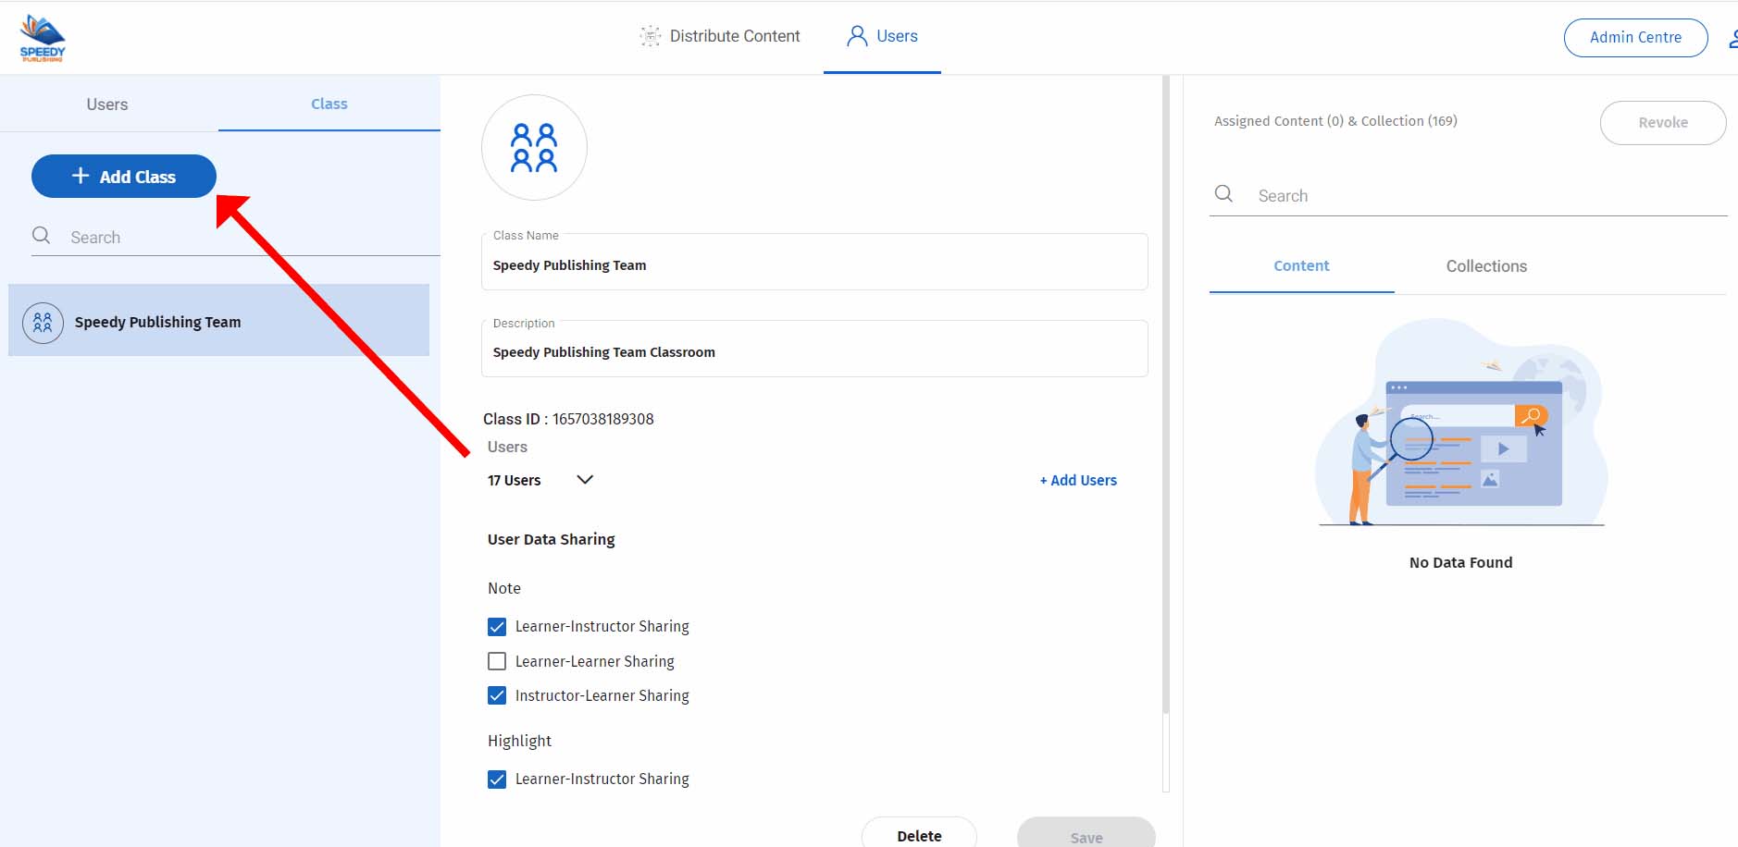This screenshot has height=847, width=1738.
Task: Switch to the Content tab
Action: 1301,266
